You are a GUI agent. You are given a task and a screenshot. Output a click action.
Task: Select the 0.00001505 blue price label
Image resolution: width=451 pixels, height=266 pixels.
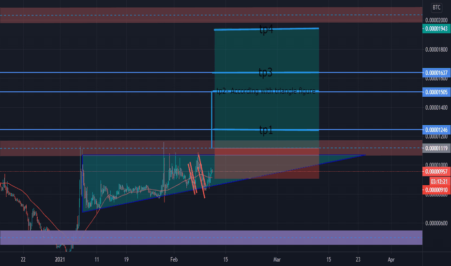click(x=436, y=92)
